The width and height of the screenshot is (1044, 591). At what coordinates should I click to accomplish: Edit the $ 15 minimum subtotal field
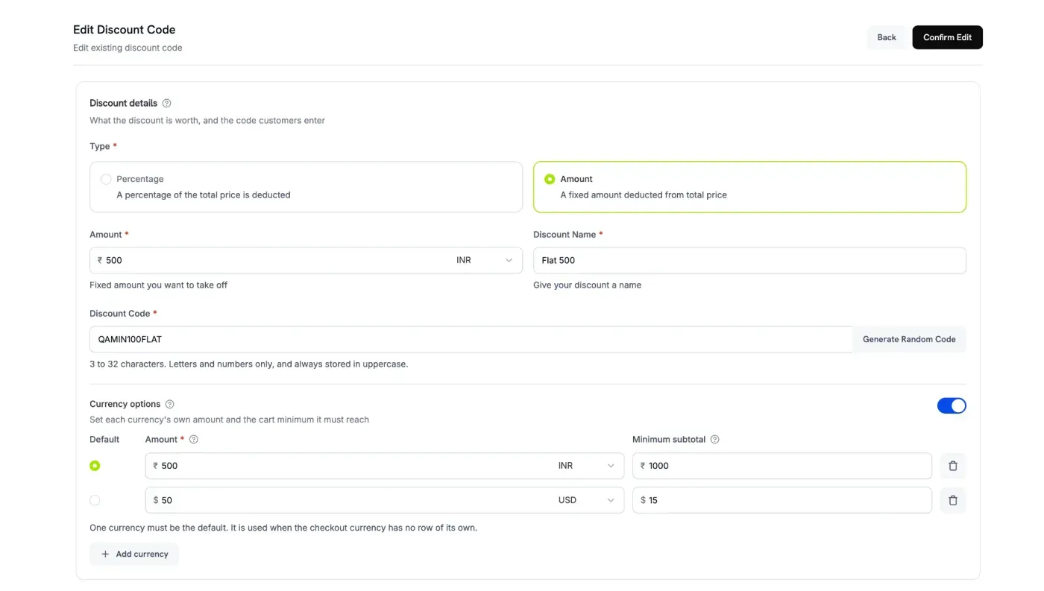click(782, 500)
